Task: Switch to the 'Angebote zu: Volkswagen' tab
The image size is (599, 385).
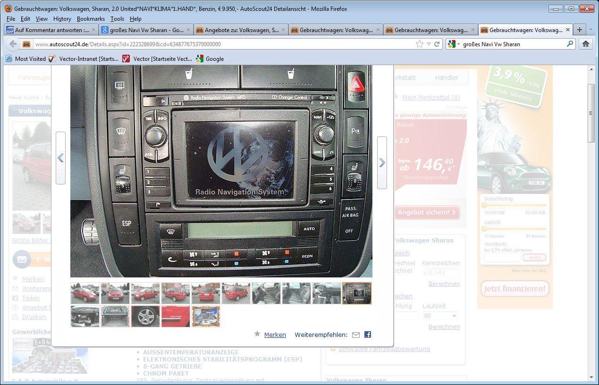Action: point(241,30)
